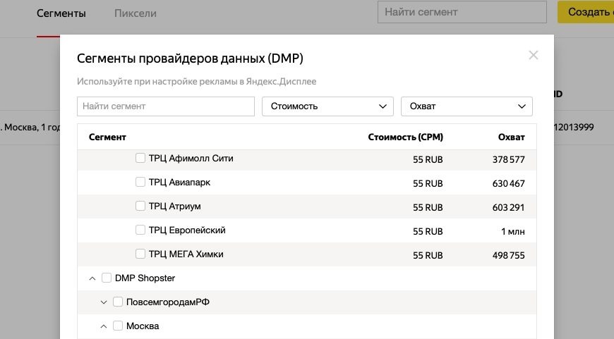Click the 55 RUB price for Афимолл Сити
Viewport: 614px width, 339px height.
click(x=428, y=159)
